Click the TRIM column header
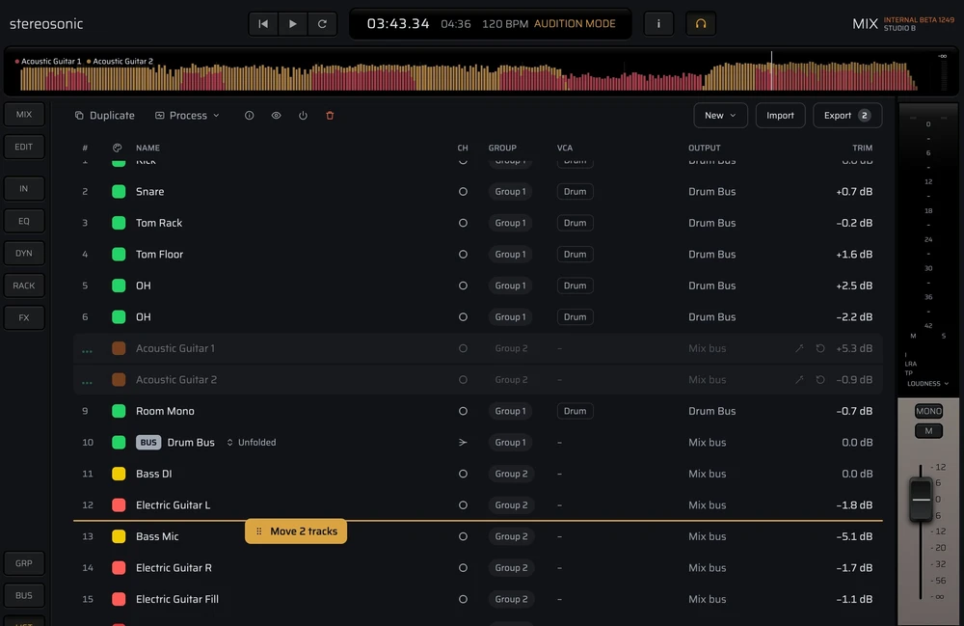 click(x=862, y=148)
